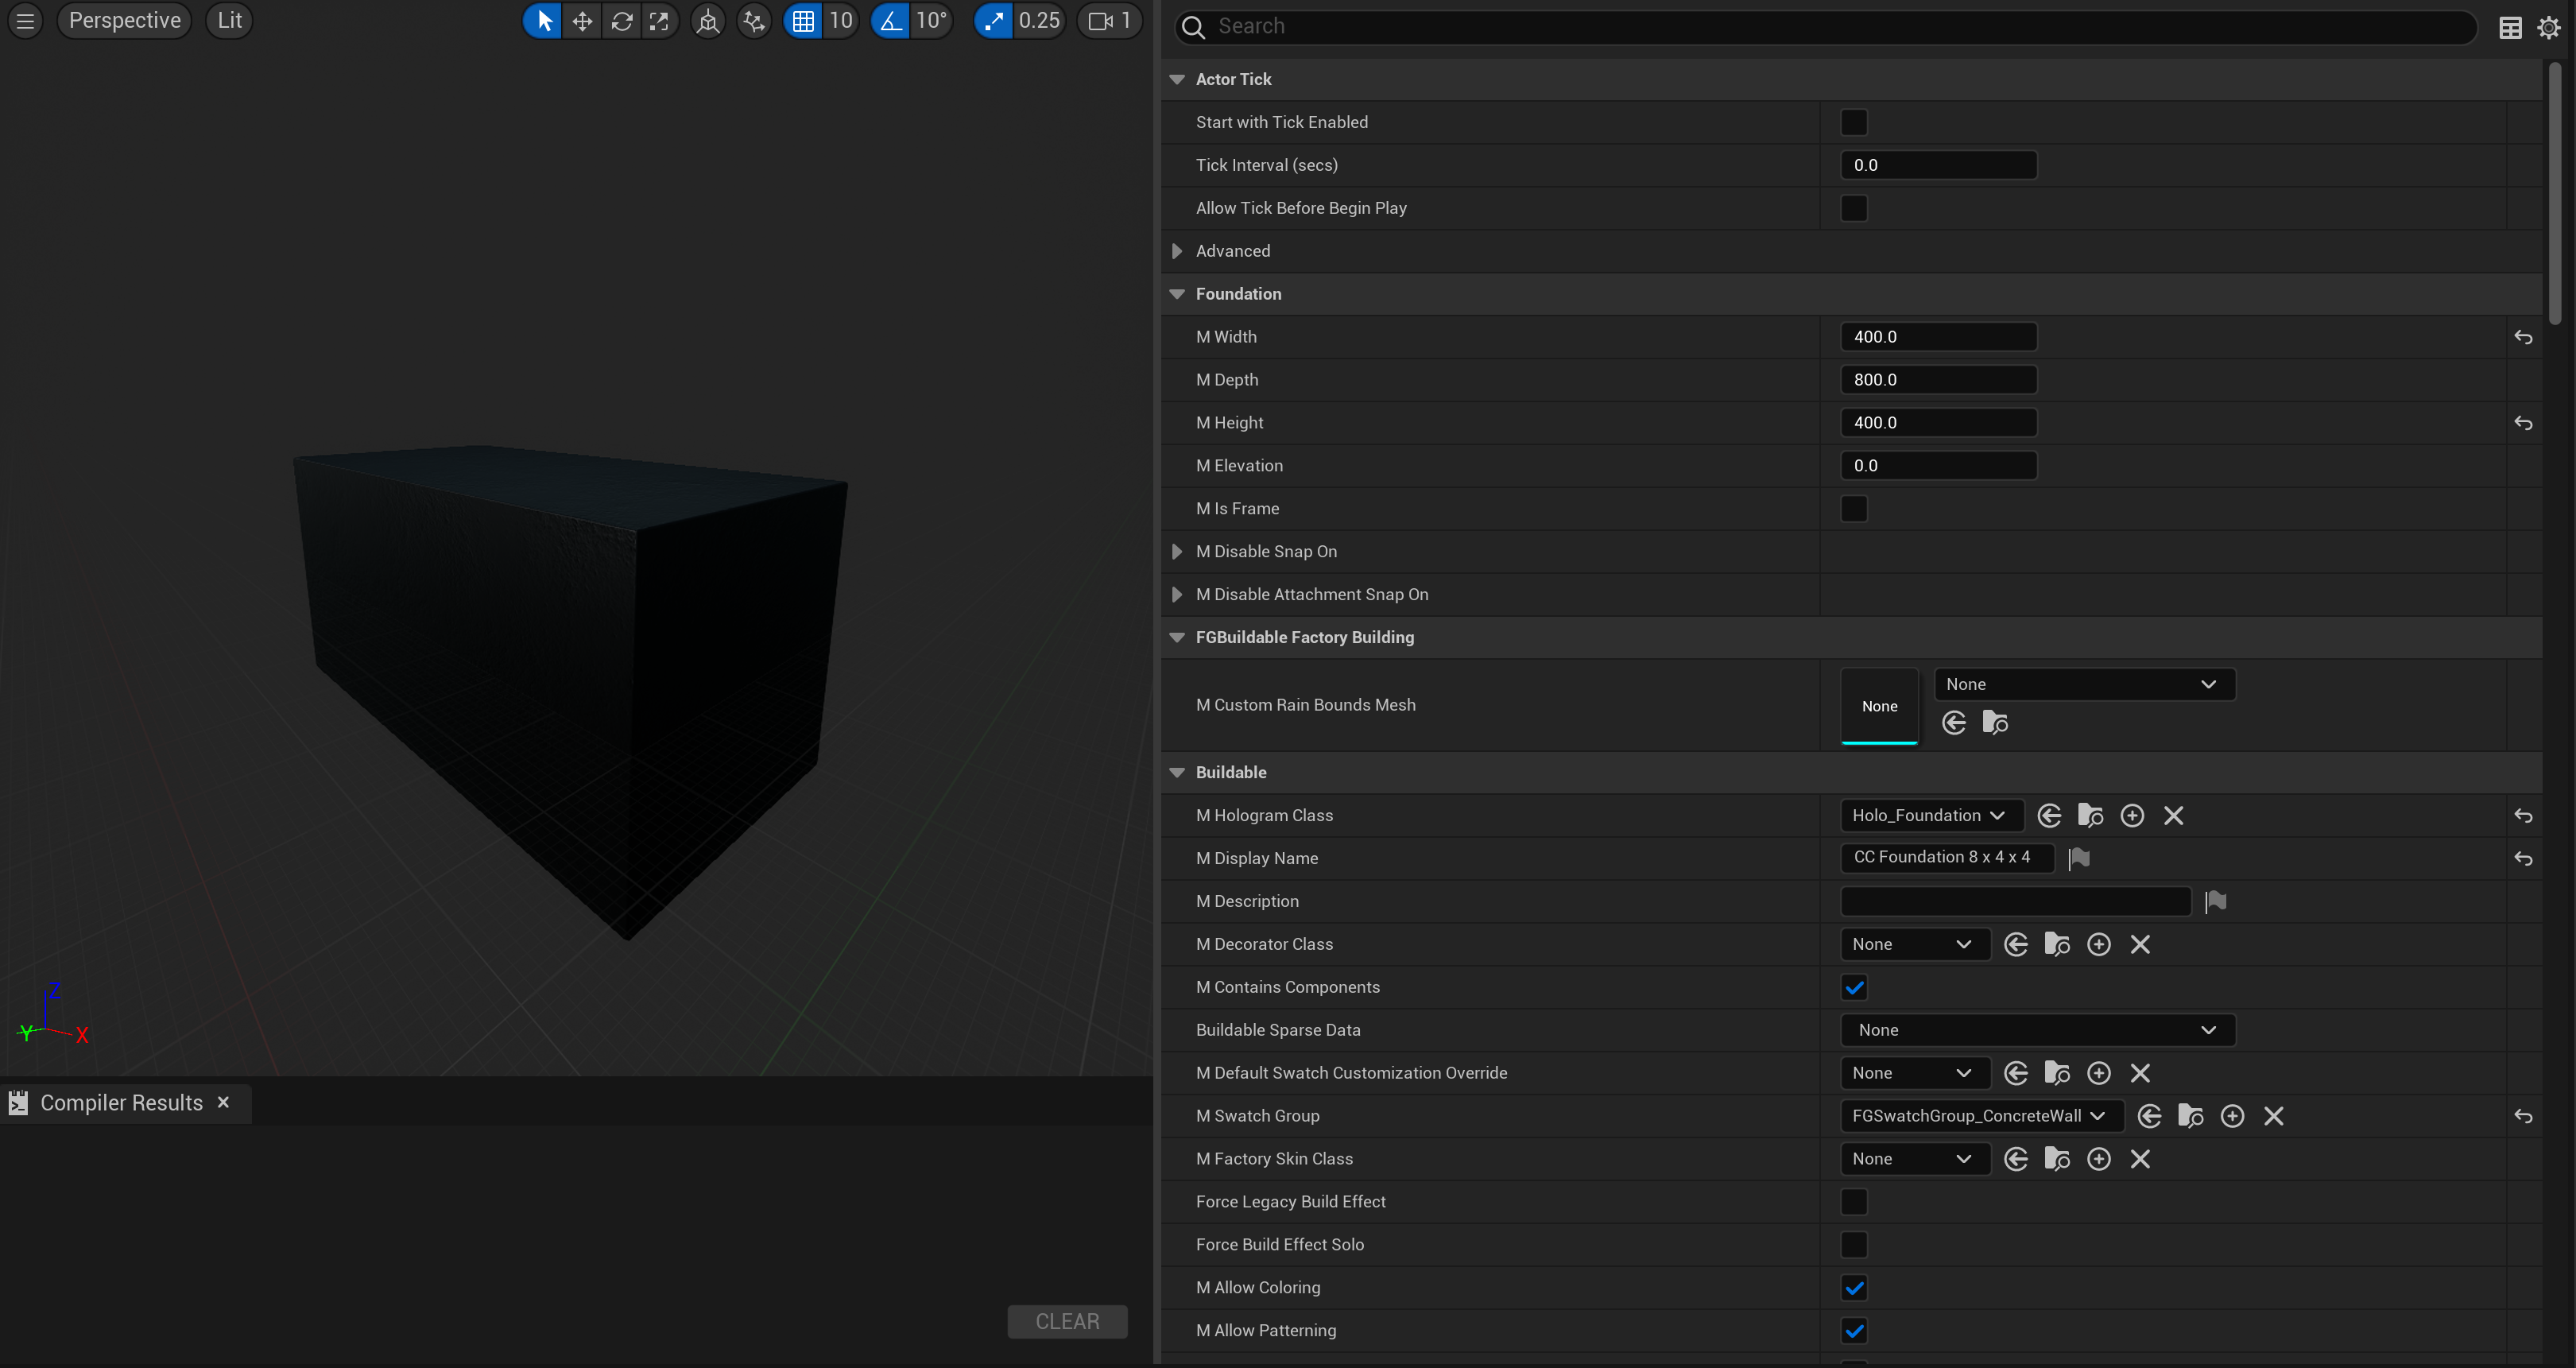Reset M Width to default value
The image size is (2576, 1368).
coord(2523,338)
